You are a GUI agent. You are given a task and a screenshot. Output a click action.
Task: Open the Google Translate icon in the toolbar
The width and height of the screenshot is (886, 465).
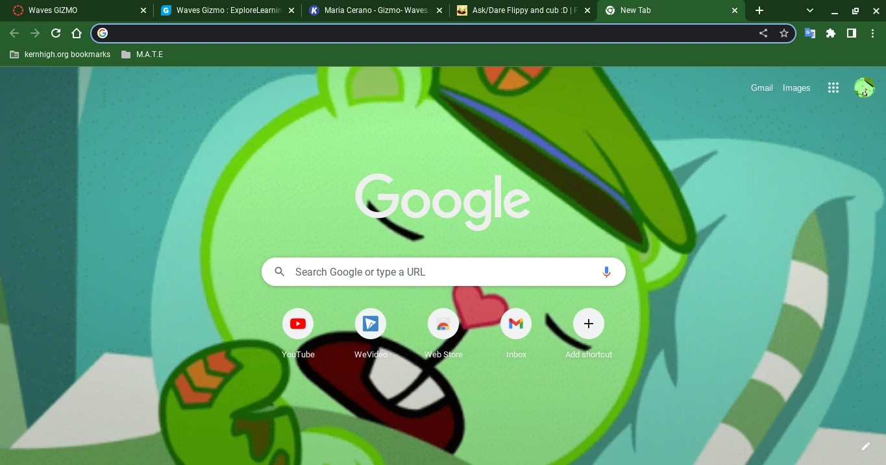click(x=810, y=33)
